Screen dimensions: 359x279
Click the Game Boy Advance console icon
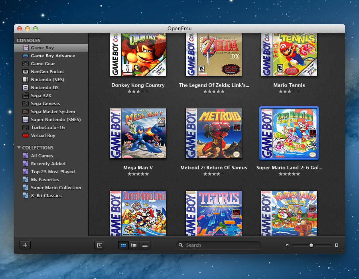click(26, 56)
